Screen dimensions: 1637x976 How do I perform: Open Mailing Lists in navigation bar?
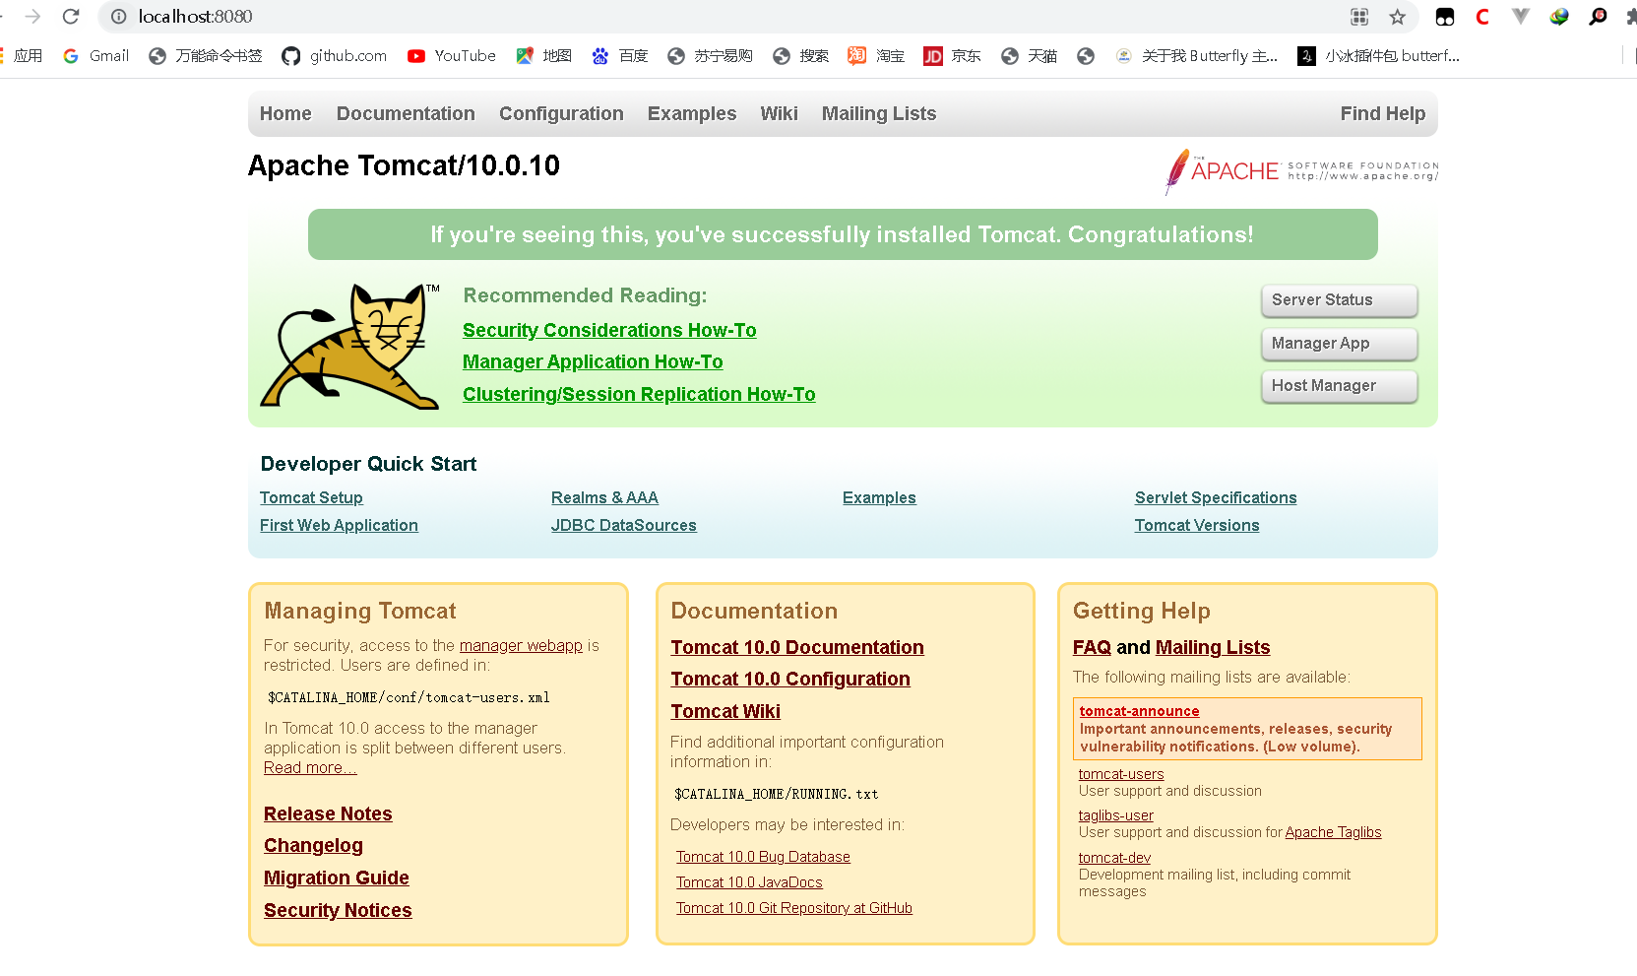(879, 113)
